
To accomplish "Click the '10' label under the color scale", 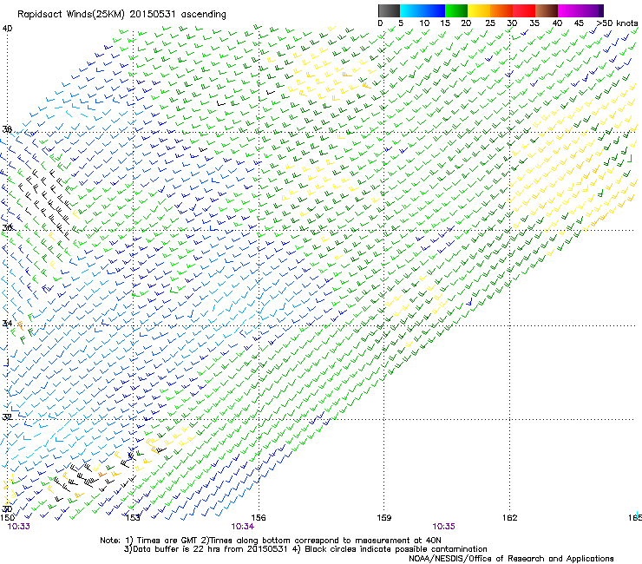I will click(x=424, y=23).
